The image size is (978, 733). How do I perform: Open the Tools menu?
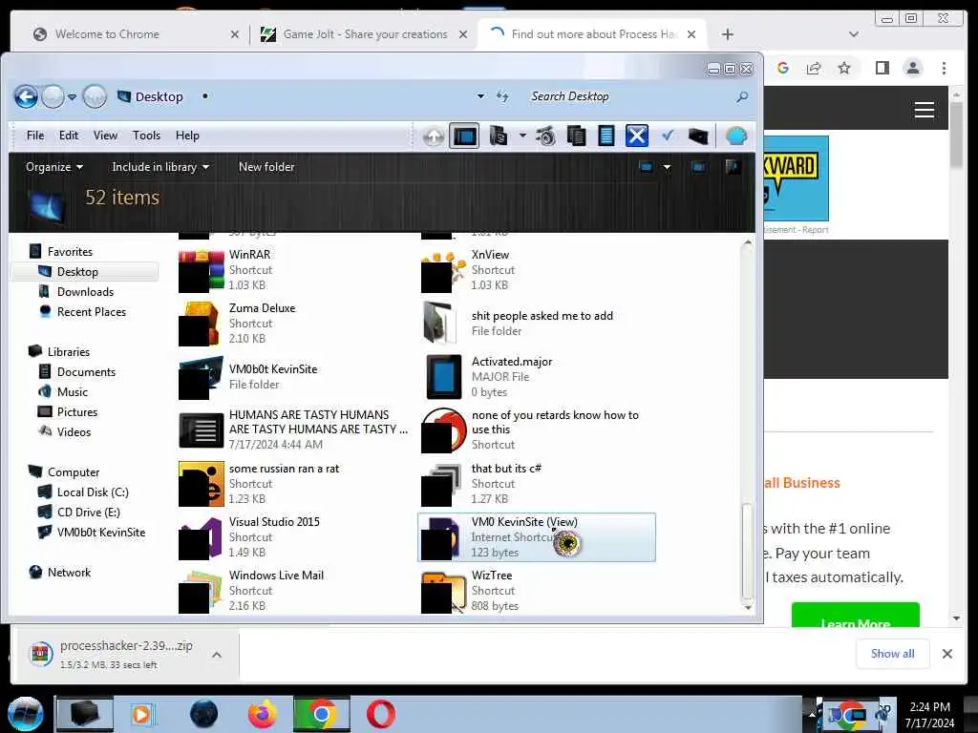click(146, 136)
